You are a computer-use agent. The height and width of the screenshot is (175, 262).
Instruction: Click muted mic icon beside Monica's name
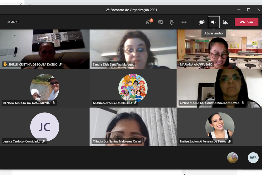[135, 103]
